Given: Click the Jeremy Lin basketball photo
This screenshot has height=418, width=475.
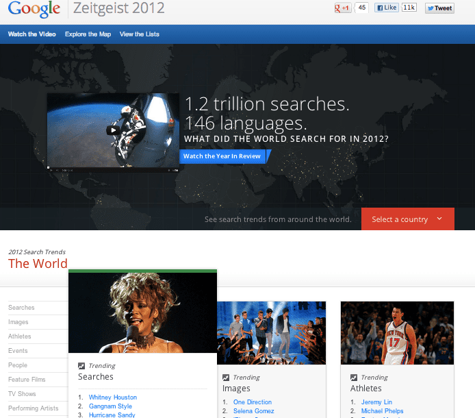Looking at the screenshot, I should pos(397,333).
